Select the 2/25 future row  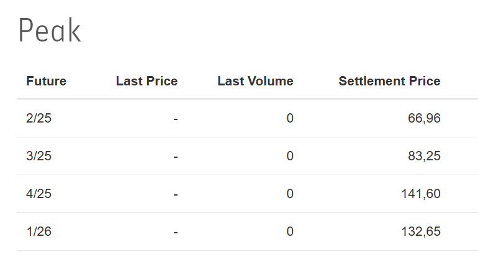tap(39, 118)
